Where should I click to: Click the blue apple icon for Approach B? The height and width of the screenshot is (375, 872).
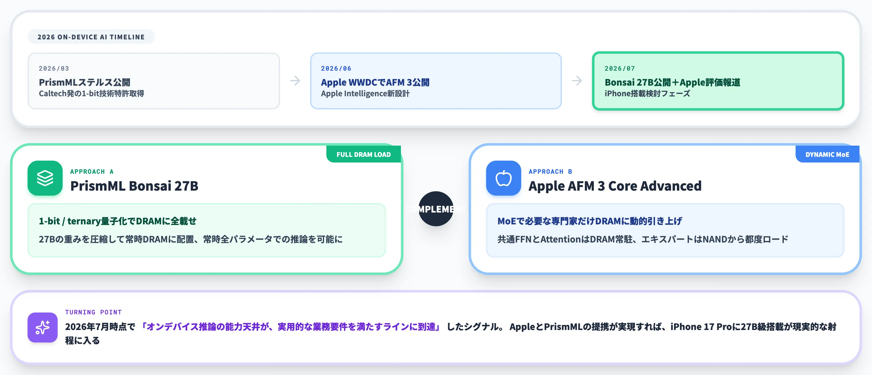click(503, 178)
